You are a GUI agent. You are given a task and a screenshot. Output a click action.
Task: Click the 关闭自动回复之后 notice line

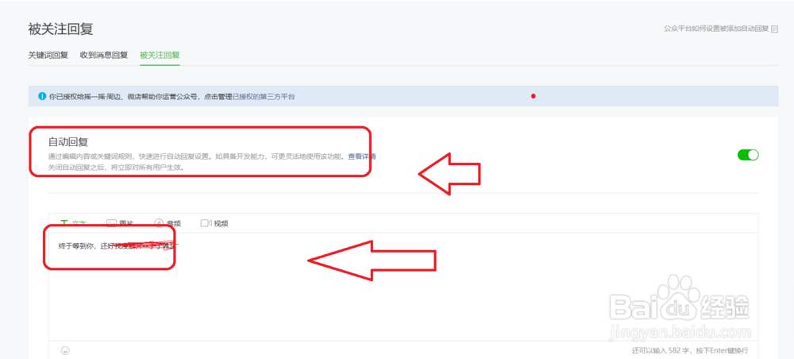116,167
